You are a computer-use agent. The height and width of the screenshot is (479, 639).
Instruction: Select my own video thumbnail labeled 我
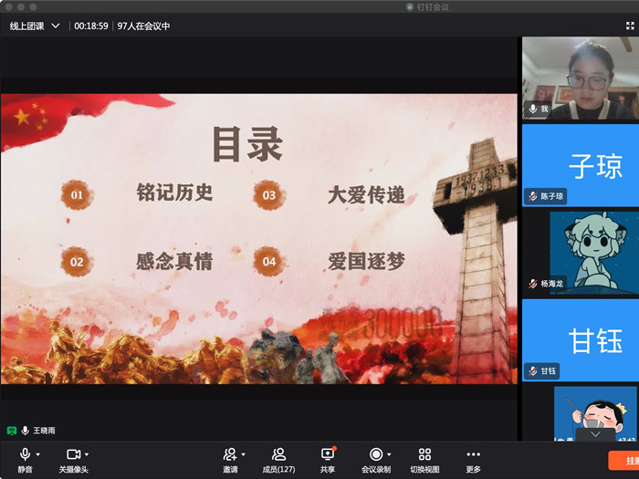[581, 78]
